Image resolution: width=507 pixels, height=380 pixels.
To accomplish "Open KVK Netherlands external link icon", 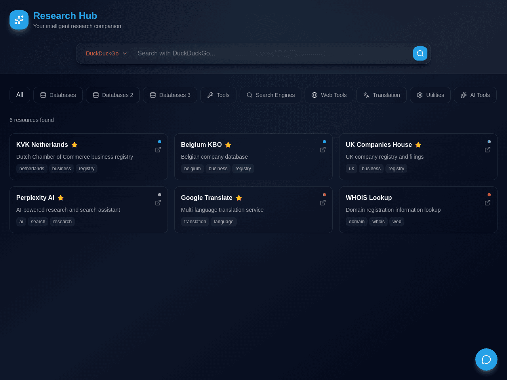I will tap(158, 150).
